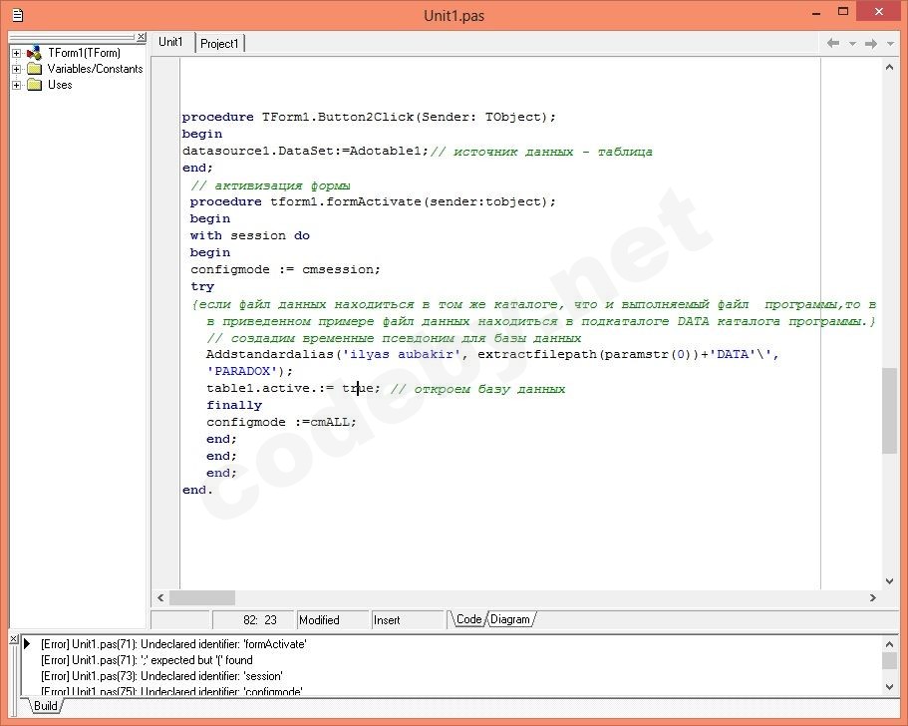Screen dimensions: 908x726
Task: Switch to the Diagram tab
Action: pyautogui.click(x=510, y=619)
